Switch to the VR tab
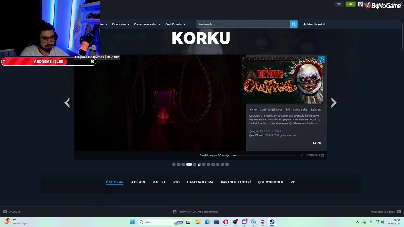Screen dimensions: 404x227 coord(293,182)
